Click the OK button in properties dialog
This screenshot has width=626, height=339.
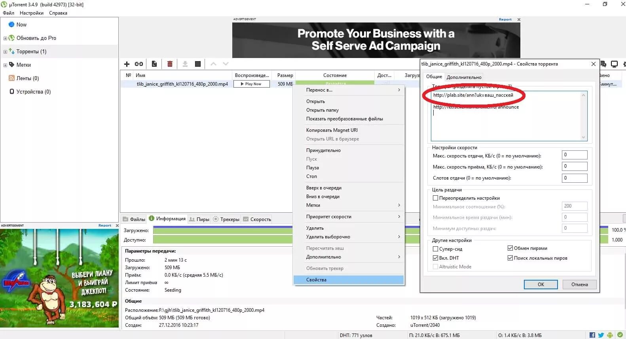(x=541, y=285)
